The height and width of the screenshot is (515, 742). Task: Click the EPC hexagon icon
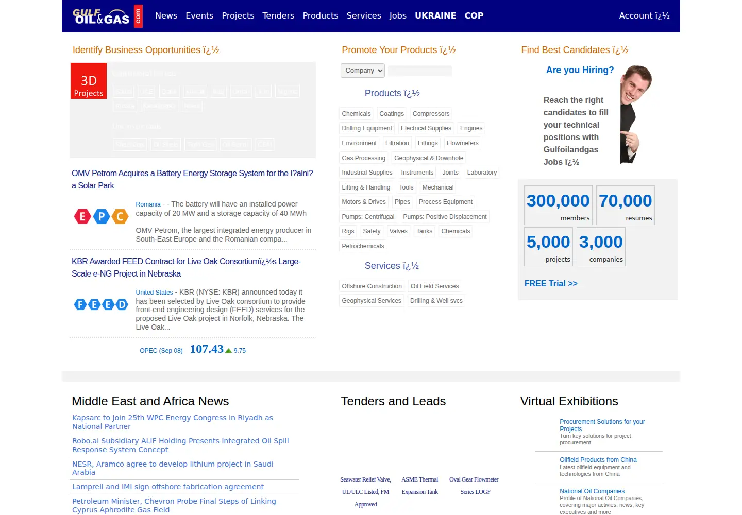(x=101, y=217)
